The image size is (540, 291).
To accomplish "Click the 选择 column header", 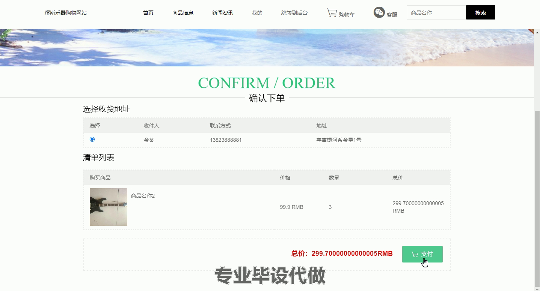I will click(95, 126).
